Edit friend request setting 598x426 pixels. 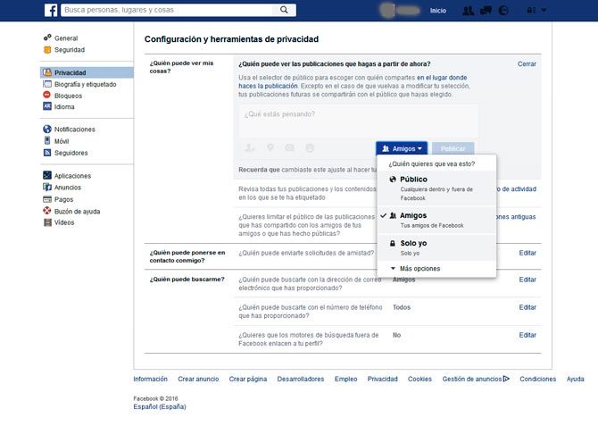pos(527,253)
